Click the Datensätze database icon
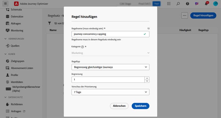 (7, 16)
